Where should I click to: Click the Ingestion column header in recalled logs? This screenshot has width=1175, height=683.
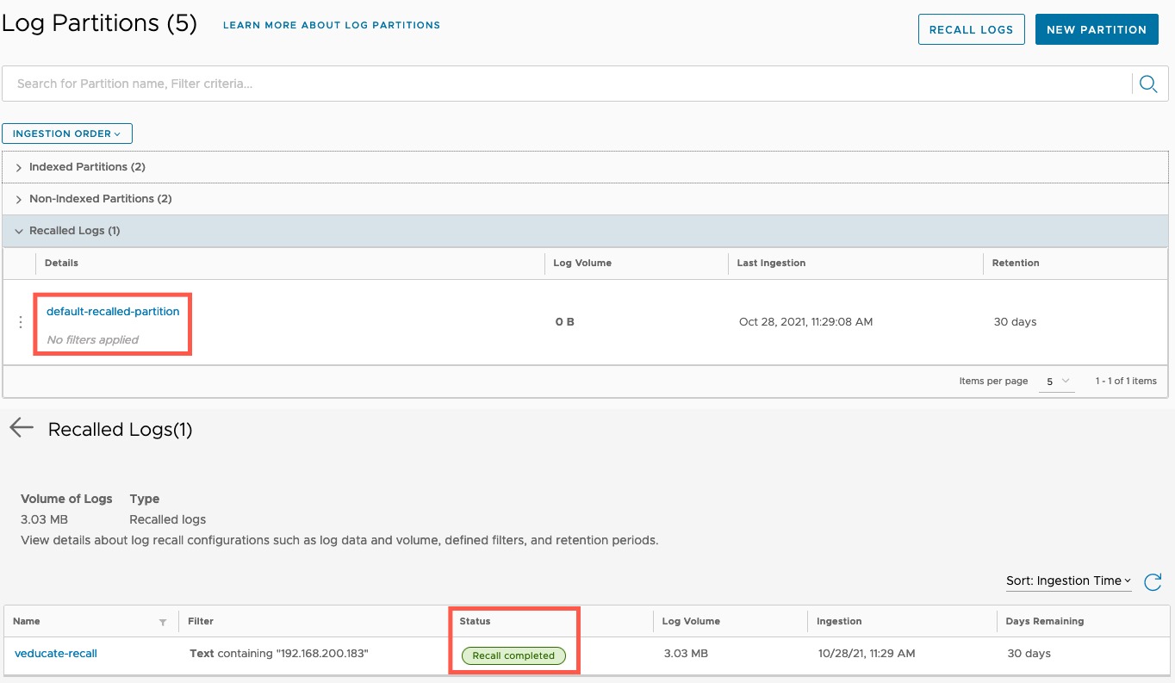[x=839, y=621]
